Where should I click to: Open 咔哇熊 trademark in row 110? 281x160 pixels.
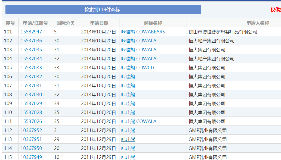click(128, 112)
